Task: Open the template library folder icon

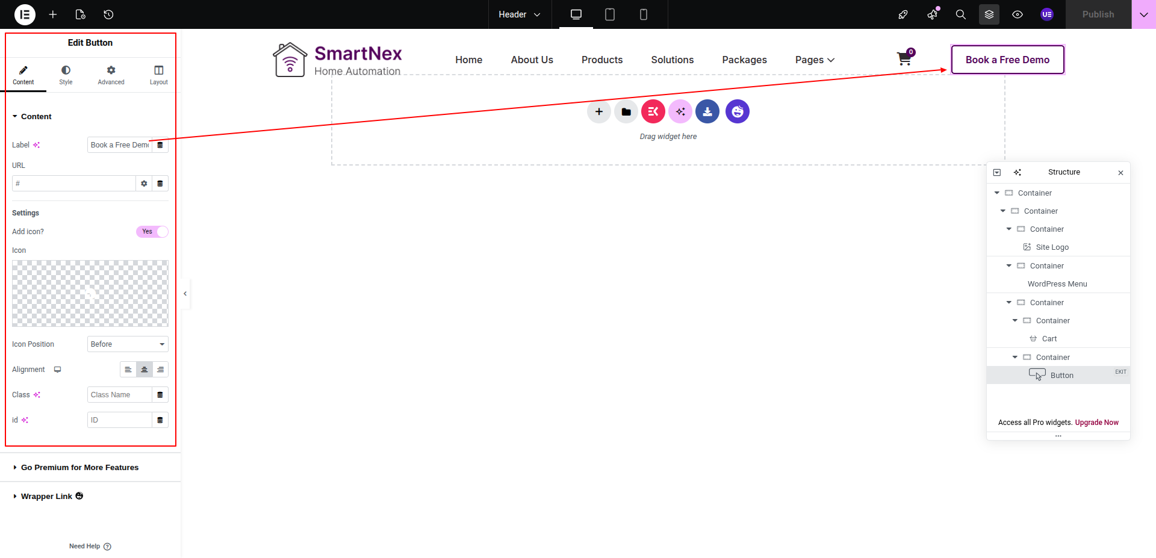Action: [x=626, y=112]
